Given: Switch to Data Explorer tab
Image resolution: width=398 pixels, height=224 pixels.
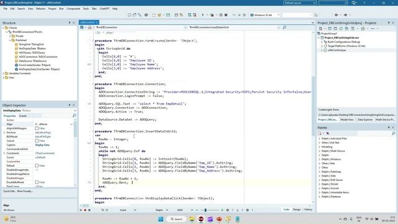Looking at the screenshot, I should click(x=365, y=119).
